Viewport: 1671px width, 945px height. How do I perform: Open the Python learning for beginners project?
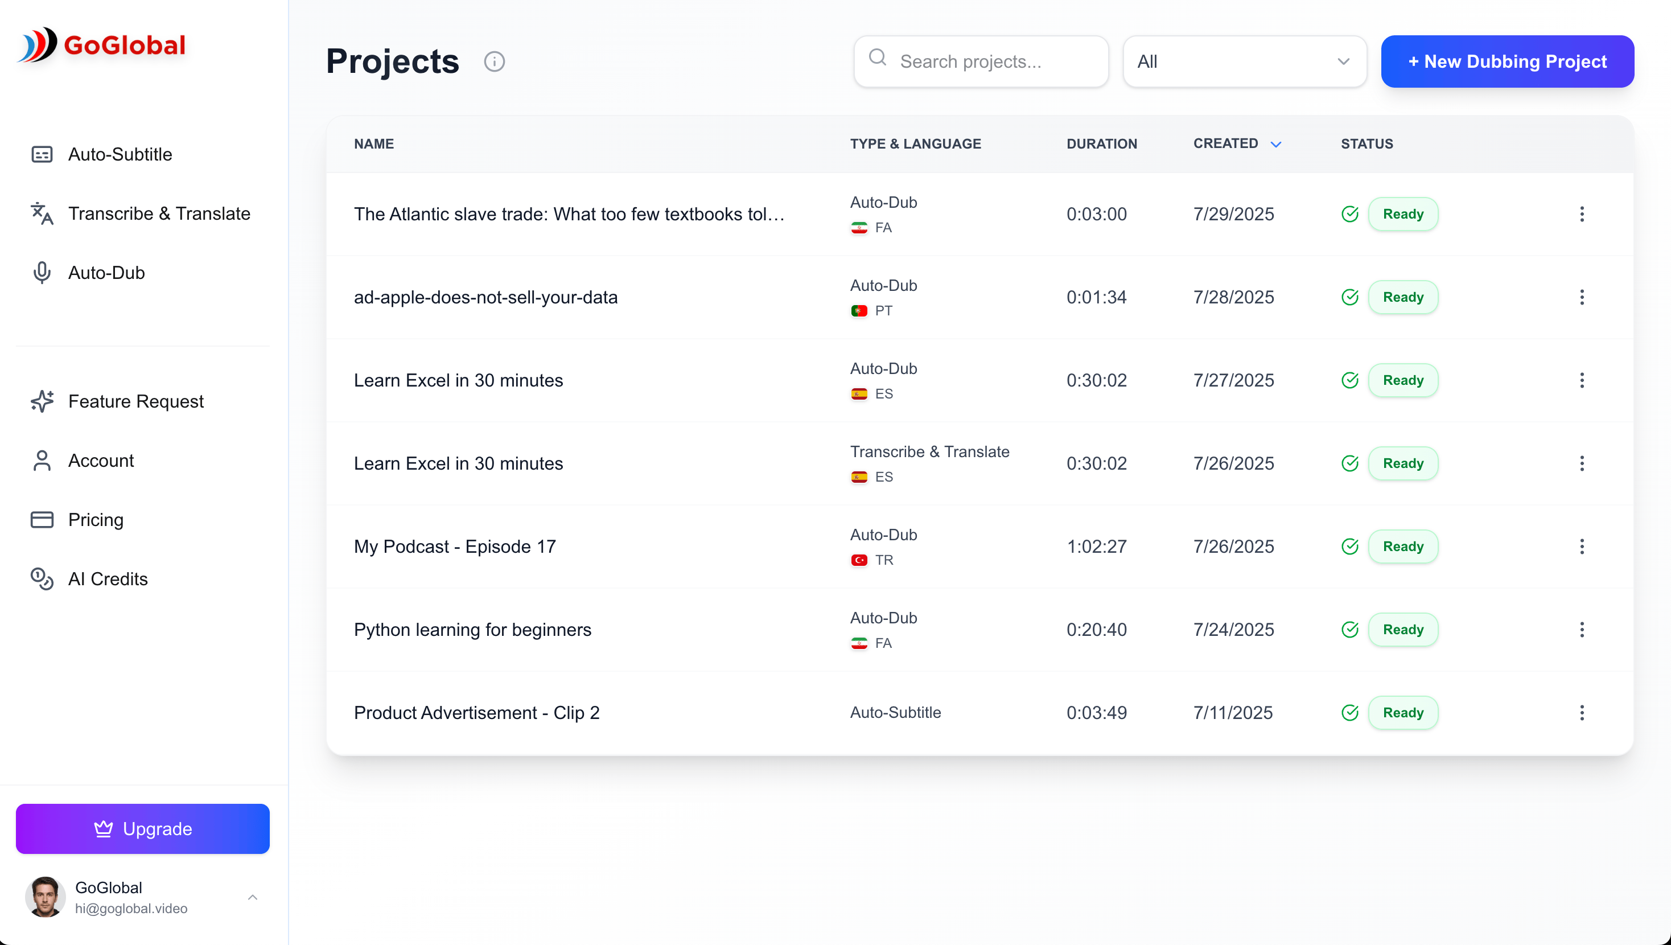(x=472, y=630)
